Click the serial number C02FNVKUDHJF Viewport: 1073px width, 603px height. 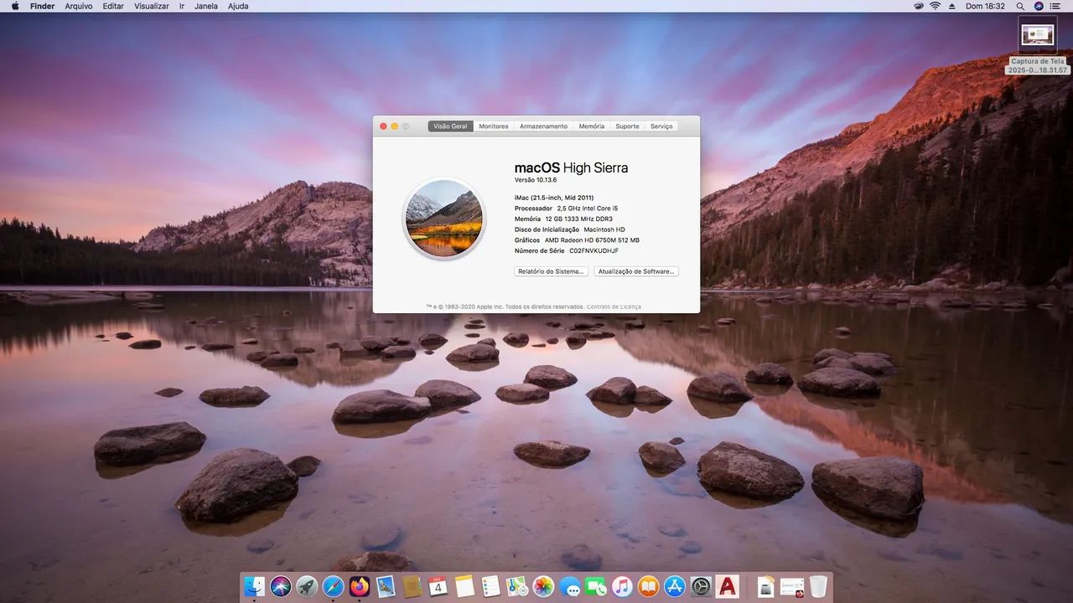pyautogui.click(x=594, y=250)
